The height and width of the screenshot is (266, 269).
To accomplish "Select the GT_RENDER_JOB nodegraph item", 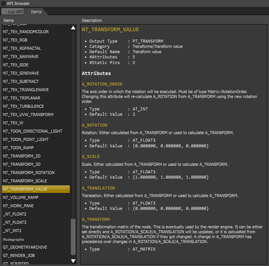I will click(20, 255).
